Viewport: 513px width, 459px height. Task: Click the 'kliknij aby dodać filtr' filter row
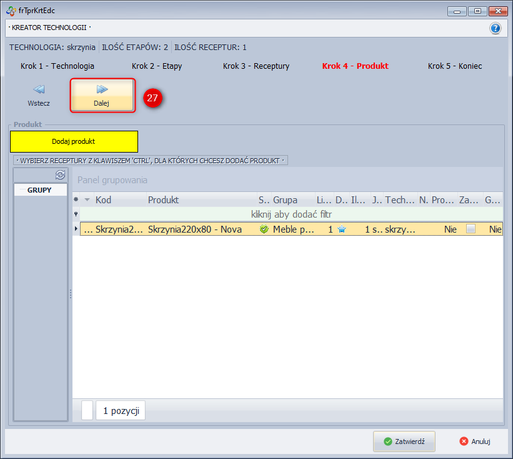[x=291, y=214]
